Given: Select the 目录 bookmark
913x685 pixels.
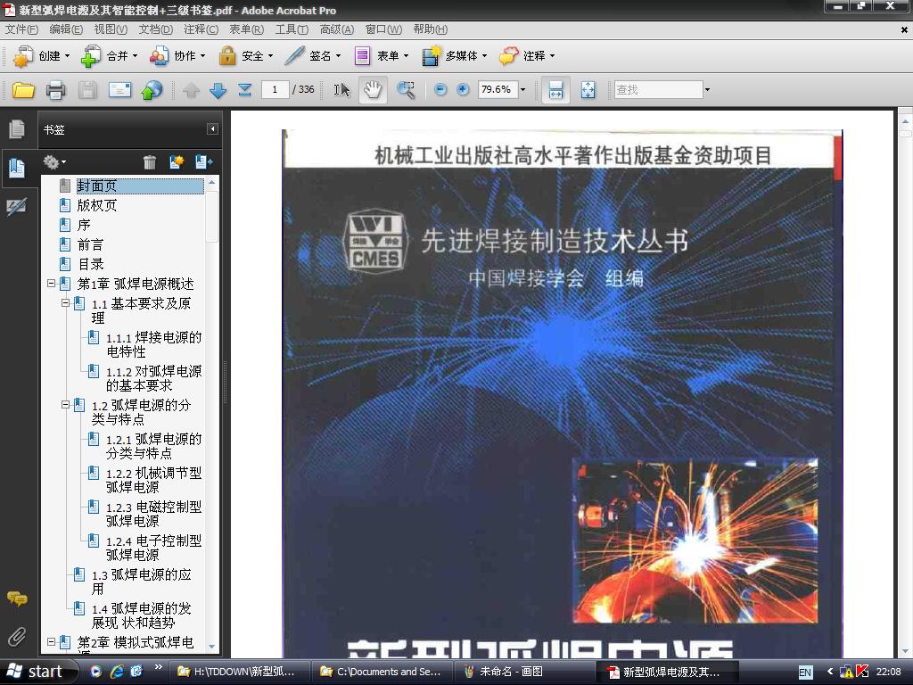Looking at the screenshot, I should tap(90, 264).
